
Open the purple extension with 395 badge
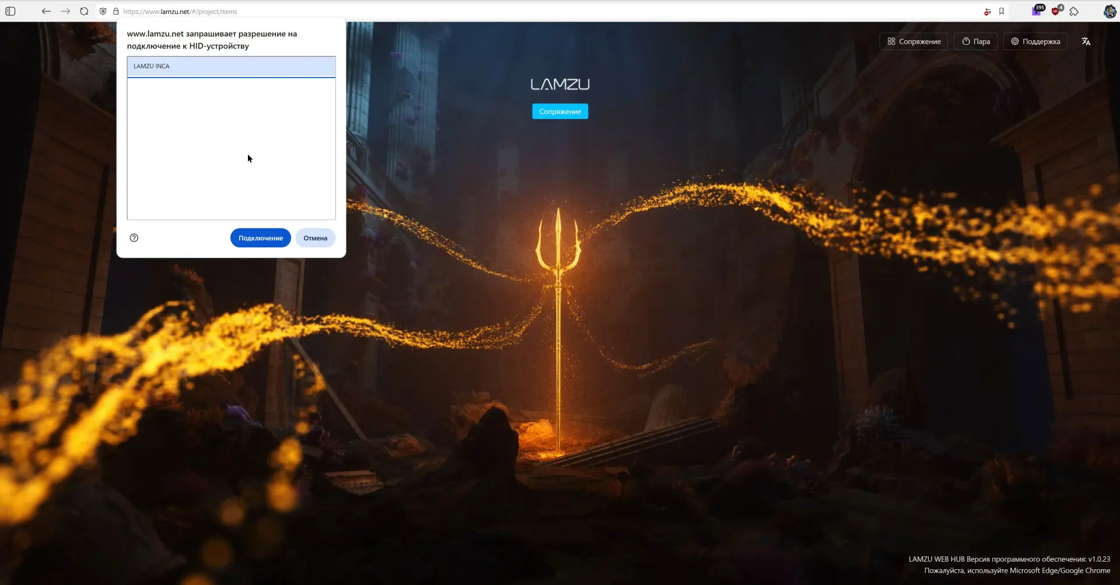click(x=1037, y=11)
